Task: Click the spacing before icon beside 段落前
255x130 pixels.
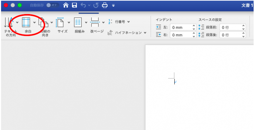Action: pyautogui.click(x=201, y=27)
